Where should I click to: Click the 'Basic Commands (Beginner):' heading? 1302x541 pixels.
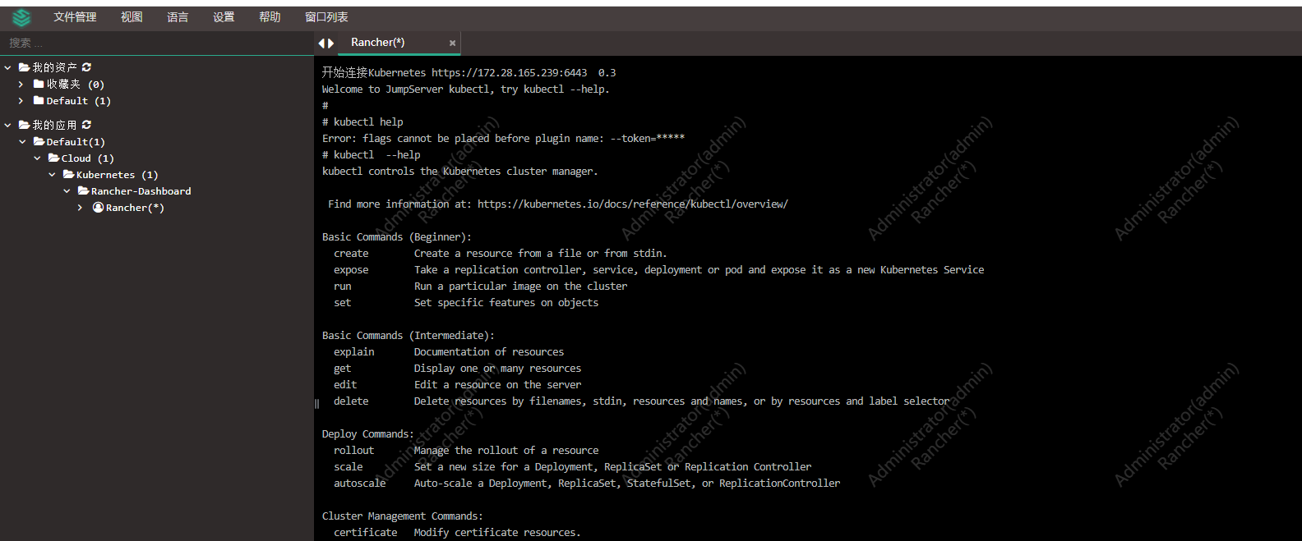397,237
